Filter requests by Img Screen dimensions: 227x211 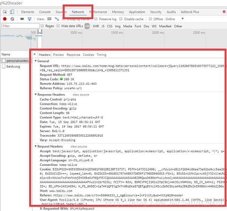point(118,26)
